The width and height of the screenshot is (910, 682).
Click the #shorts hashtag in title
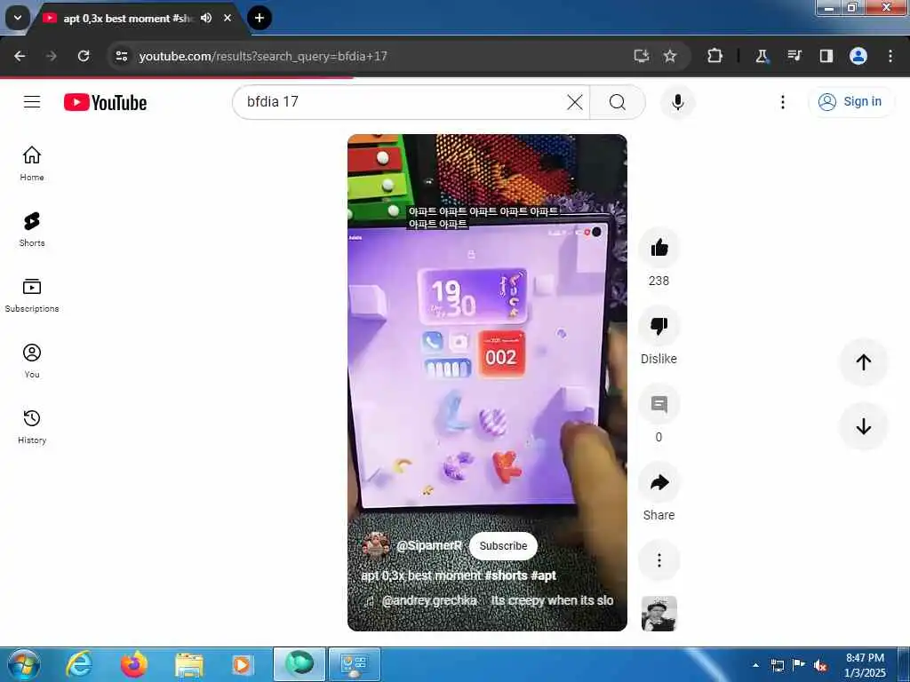tap(506, 575)
